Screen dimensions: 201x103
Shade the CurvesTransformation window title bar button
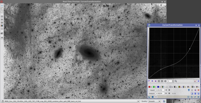(x=196, y=25)
